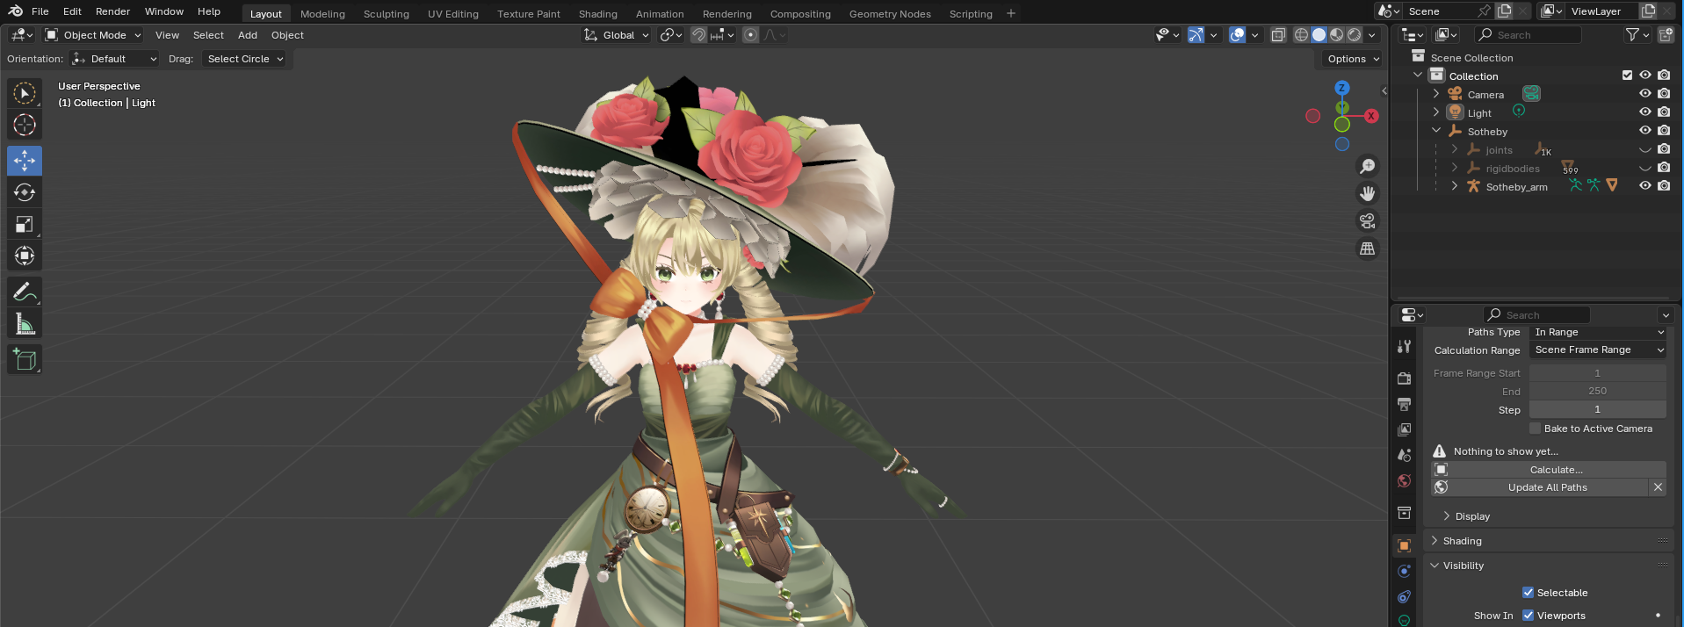Add a new collection in outliner
This screenshot has width=1684, height=627.
tap(1665, 35)
